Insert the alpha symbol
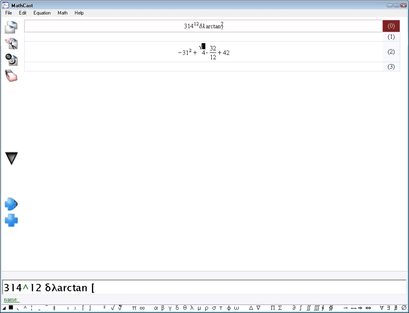The height and width of the screenshot is (313, 409). pos(156,308)
